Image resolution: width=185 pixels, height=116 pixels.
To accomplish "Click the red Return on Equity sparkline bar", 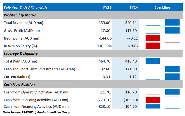I will click(153, 46).
